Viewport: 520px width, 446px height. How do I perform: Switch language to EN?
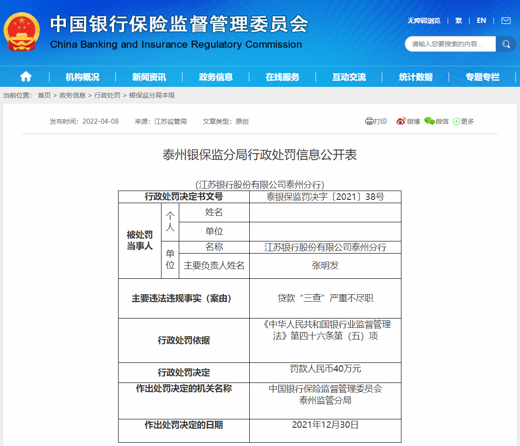pyautogui.click(x=481, y=21)
